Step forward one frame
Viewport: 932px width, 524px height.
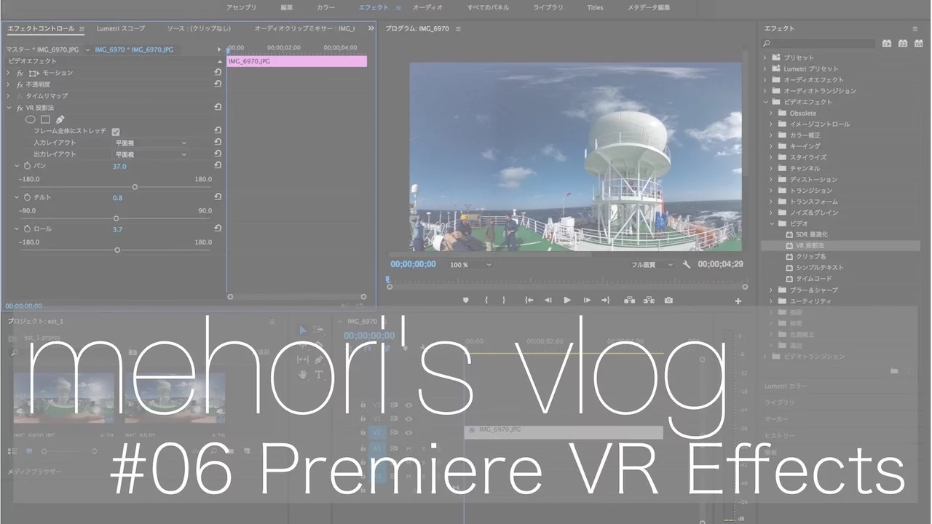pyautogui.click(x=587, y=300)
